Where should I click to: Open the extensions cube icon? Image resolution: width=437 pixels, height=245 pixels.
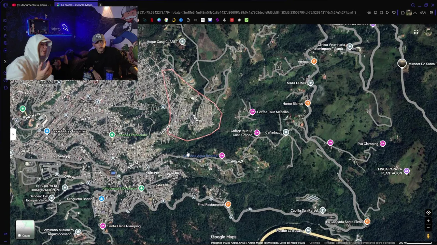point(403,13)
